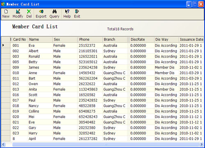Select row indicator for card 001
This screenshot has width=205, height=148.
6,46
